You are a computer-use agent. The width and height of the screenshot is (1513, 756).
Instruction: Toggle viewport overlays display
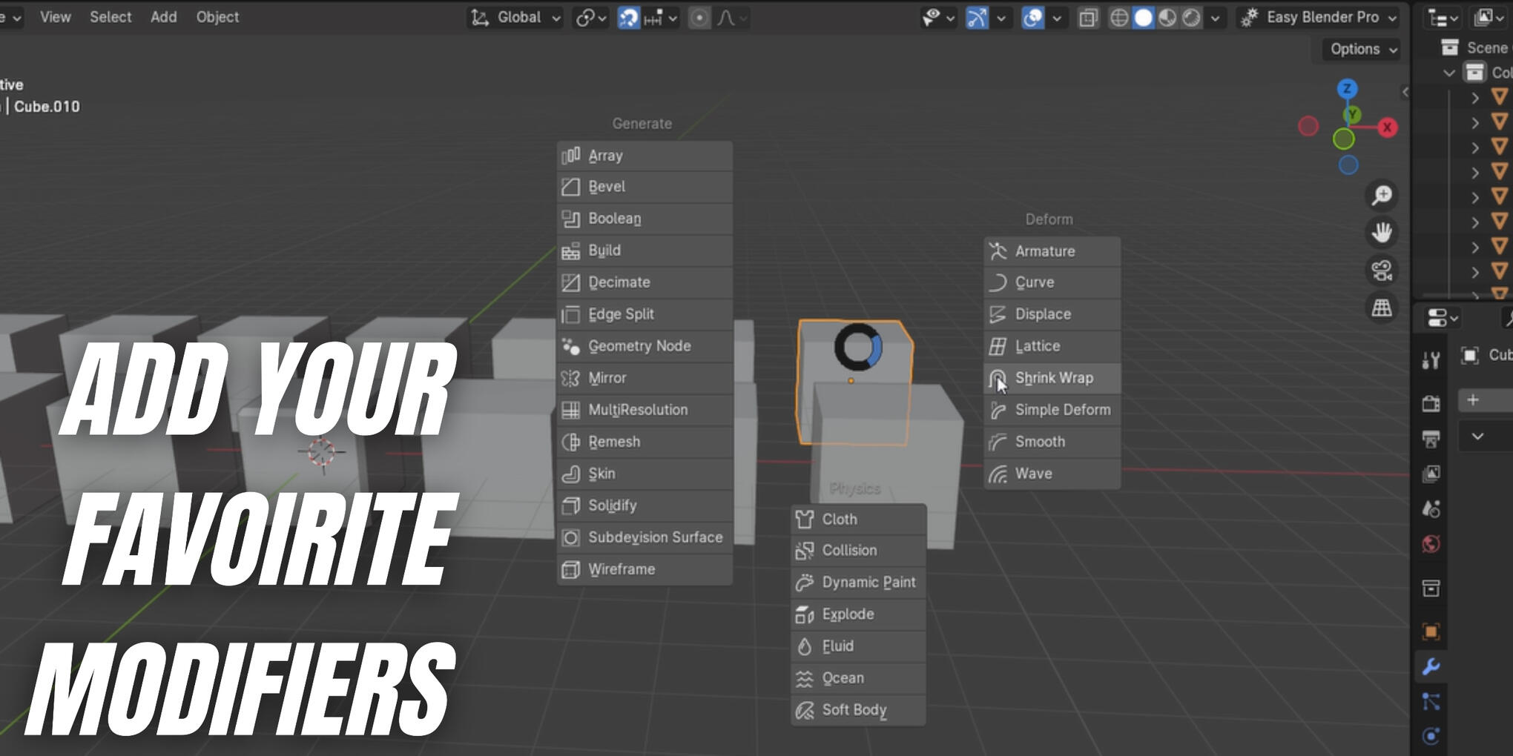click(x=1032, y=18)
